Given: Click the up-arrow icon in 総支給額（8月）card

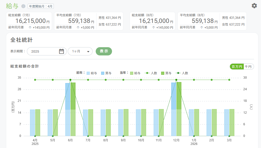Looking at the screenshot, I should [153, 27].
